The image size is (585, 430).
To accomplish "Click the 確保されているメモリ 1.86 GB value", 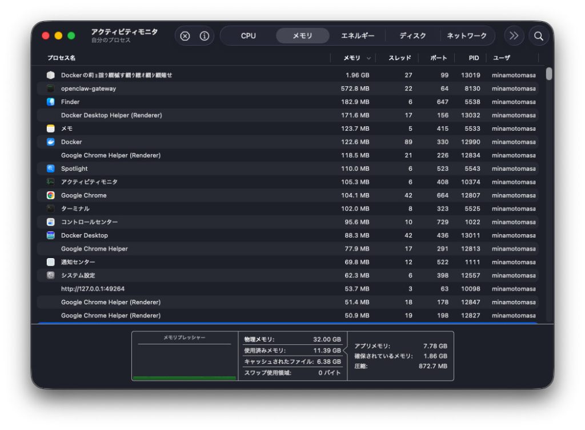I will click(435, 356).
